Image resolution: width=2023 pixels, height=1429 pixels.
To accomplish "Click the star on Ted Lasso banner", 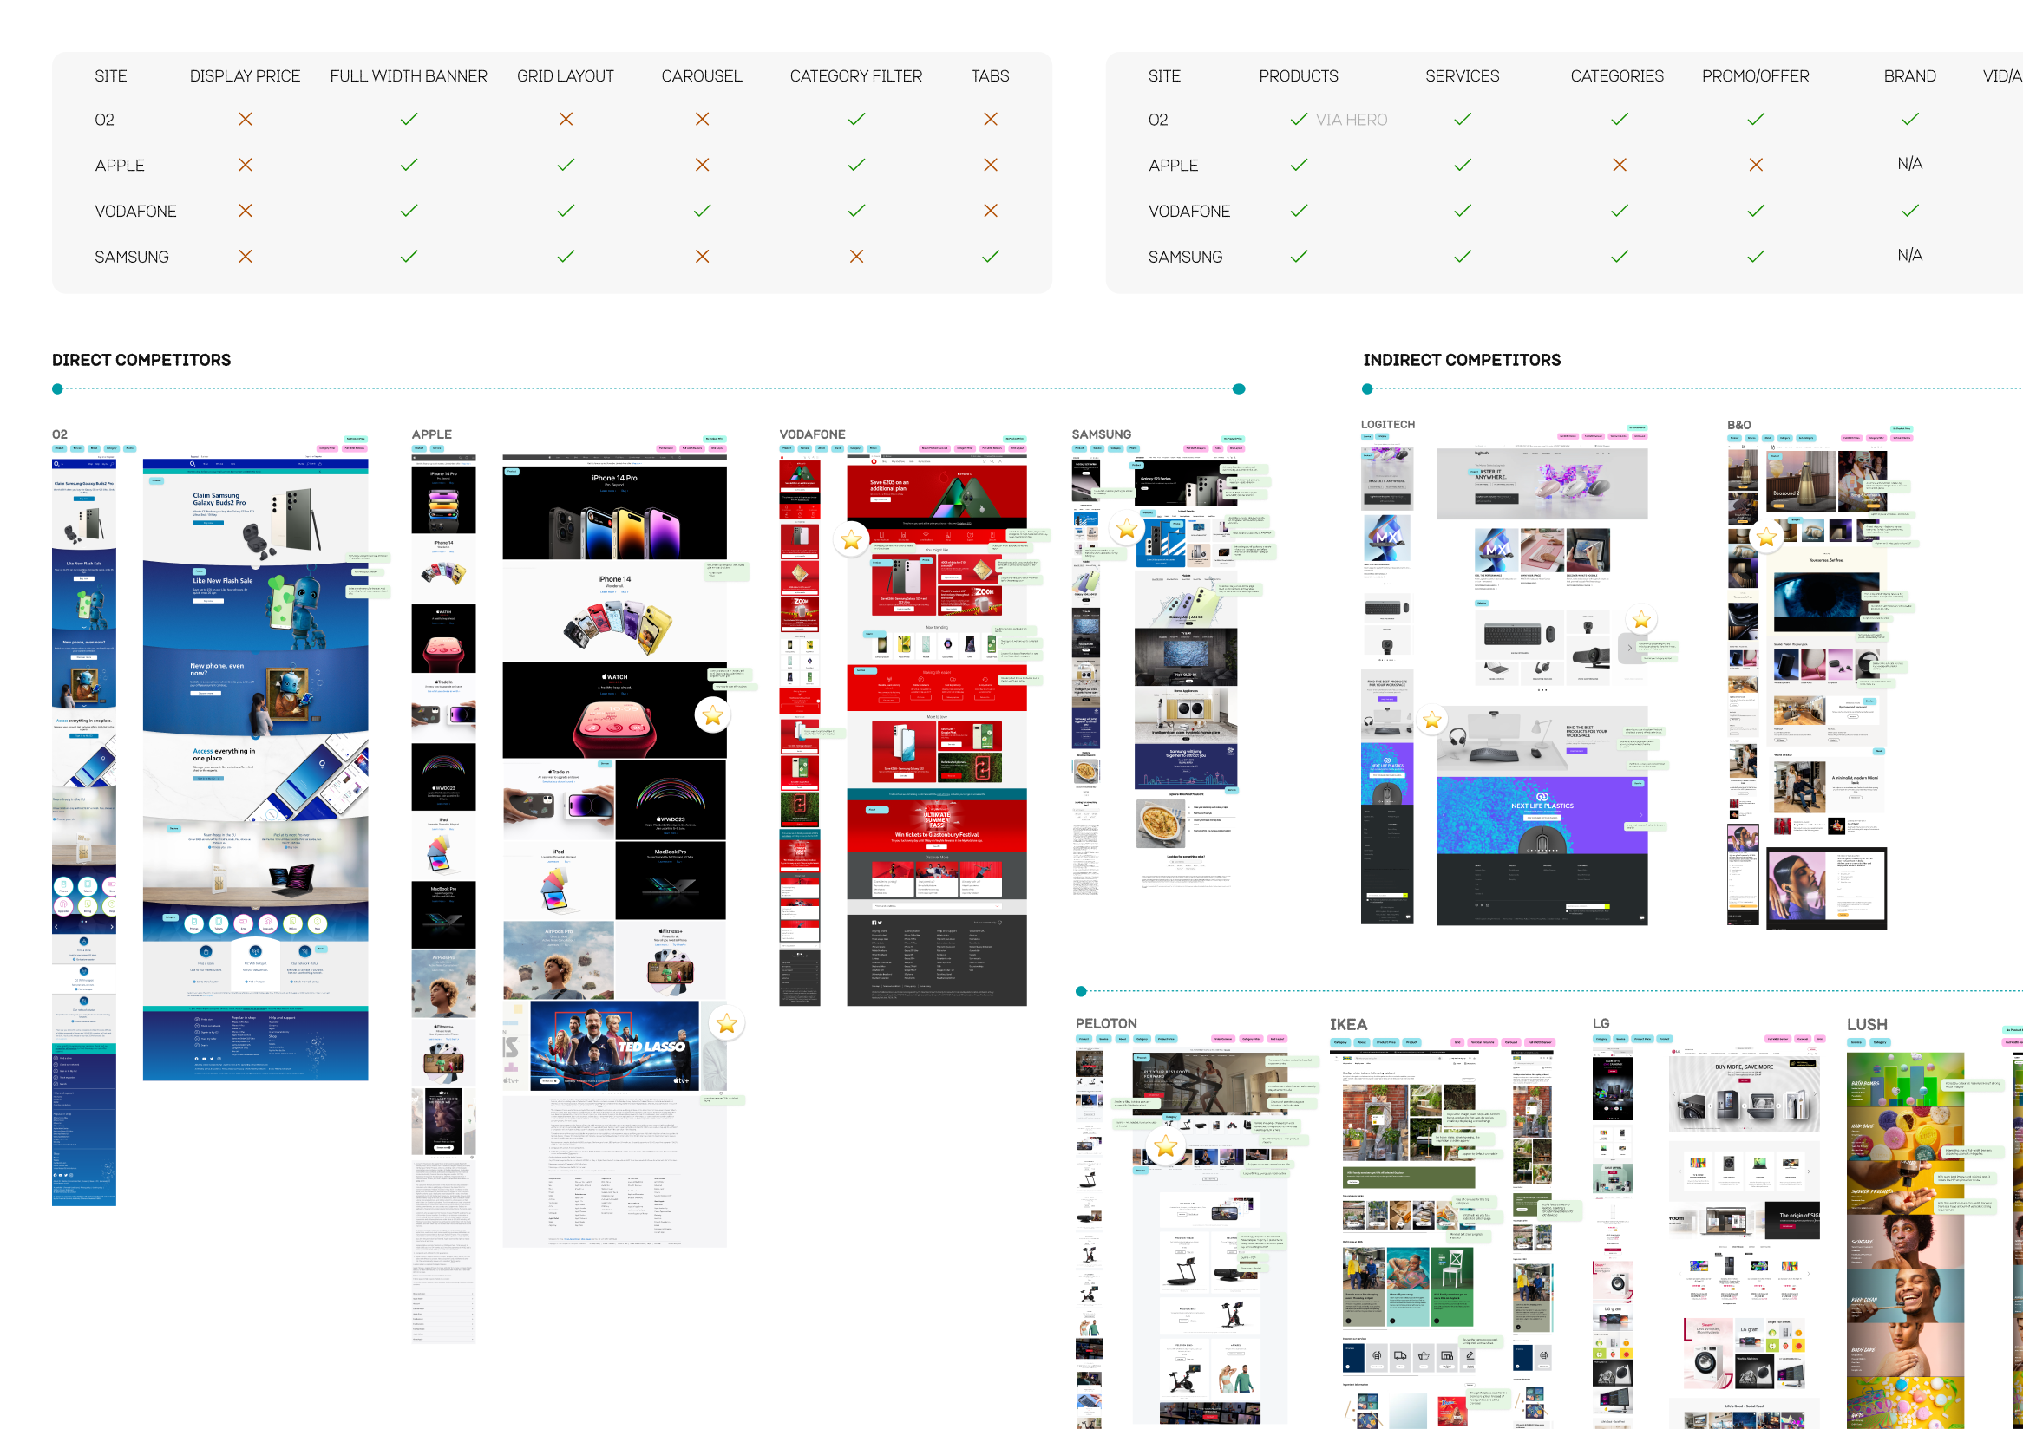I will [x=726, y=1023].
